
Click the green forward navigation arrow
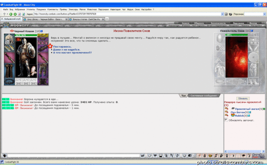(15, 14)
